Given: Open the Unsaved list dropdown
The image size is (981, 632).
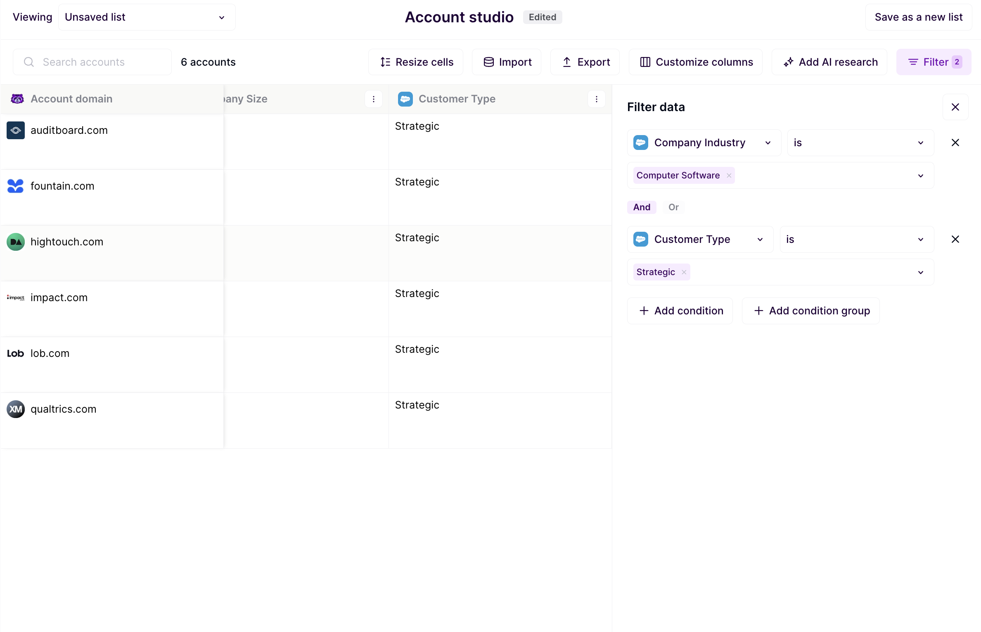Looking at the screenshot, I should point(221,17).
